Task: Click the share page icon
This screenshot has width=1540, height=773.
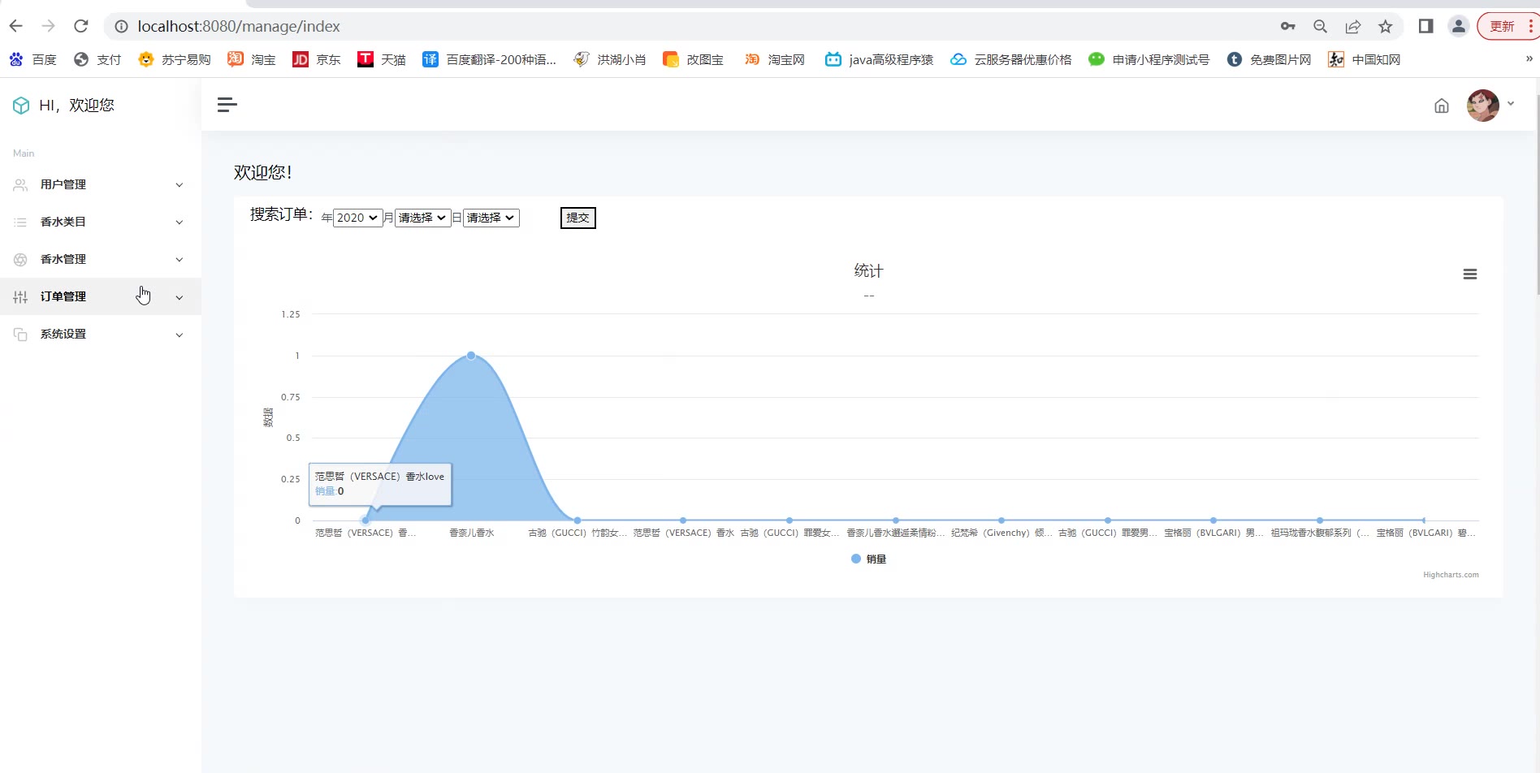Action: point(1353,26)
